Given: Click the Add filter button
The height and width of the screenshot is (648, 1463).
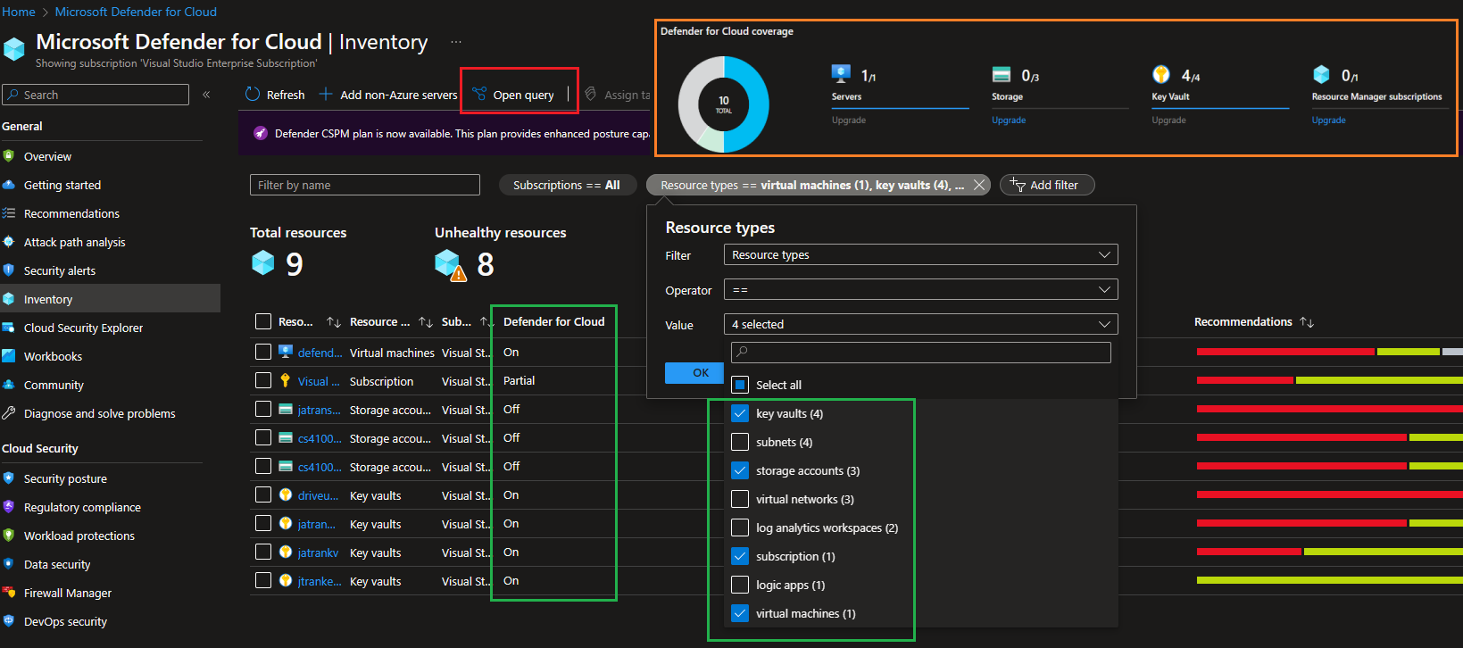Looking at the screenshot, I should tap(1047, 185).
